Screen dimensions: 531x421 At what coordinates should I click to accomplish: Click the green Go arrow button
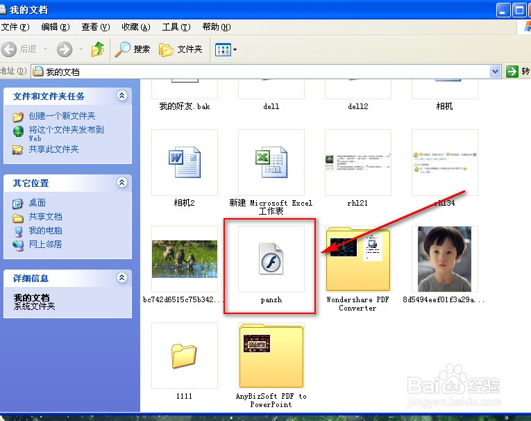pos(512,72)
